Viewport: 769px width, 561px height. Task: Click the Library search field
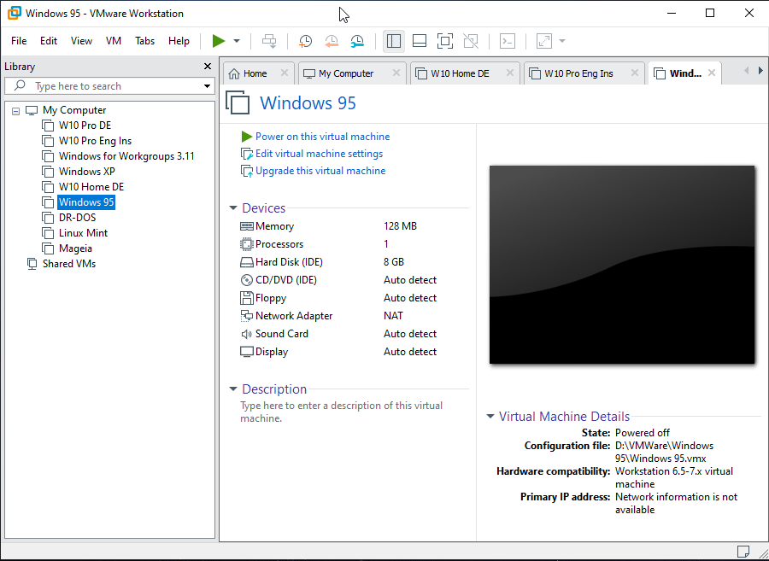pyautogui.click(x=110, y=86)
